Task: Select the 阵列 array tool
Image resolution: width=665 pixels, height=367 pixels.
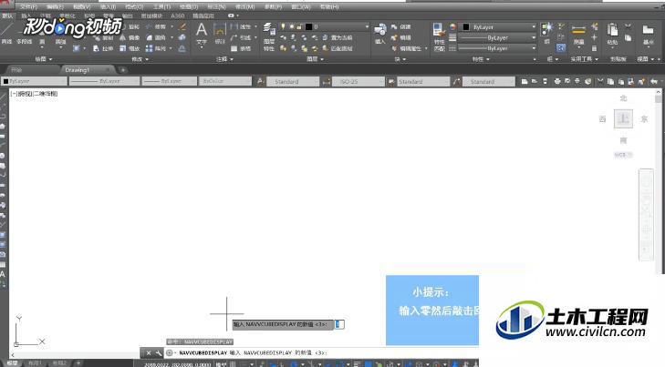Action: click(x=156, y=48)
